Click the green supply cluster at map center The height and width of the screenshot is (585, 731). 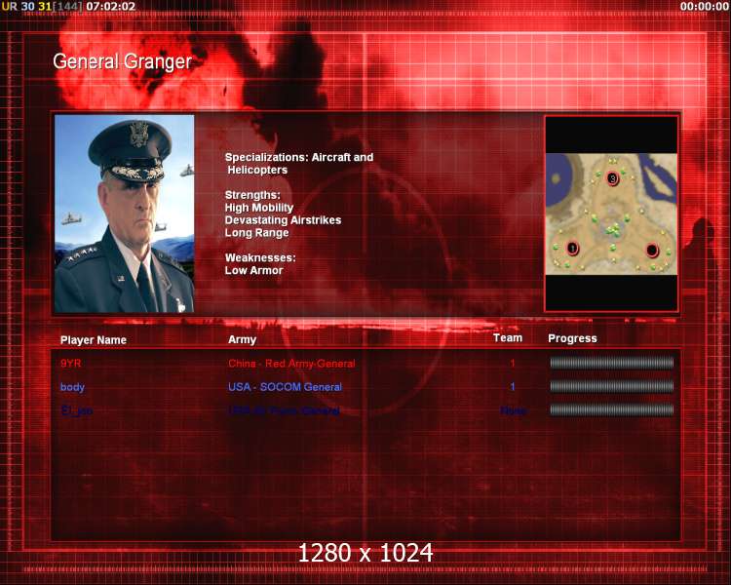[614, 230]
